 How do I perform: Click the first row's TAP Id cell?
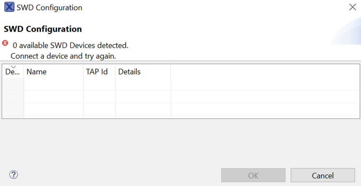point(99,84)
